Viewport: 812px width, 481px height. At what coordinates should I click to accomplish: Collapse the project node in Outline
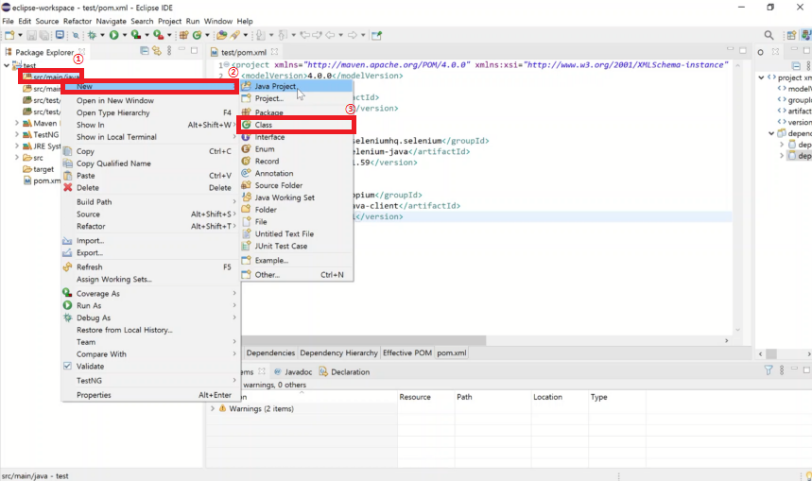(761, 77)
